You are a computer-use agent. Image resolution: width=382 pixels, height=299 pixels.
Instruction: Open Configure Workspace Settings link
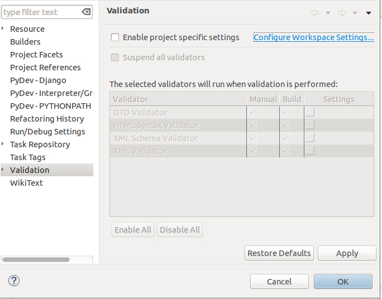tap(313, 37)
